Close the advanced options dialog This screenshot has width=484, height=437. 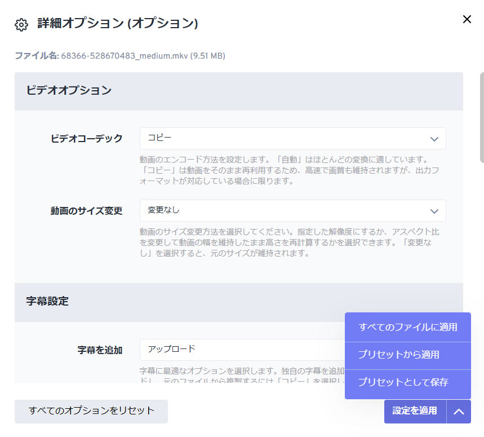(467, 19)
